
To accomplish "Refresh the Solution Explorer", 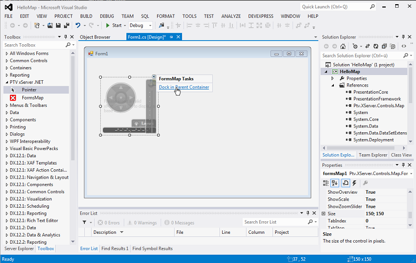I will 375,46.
